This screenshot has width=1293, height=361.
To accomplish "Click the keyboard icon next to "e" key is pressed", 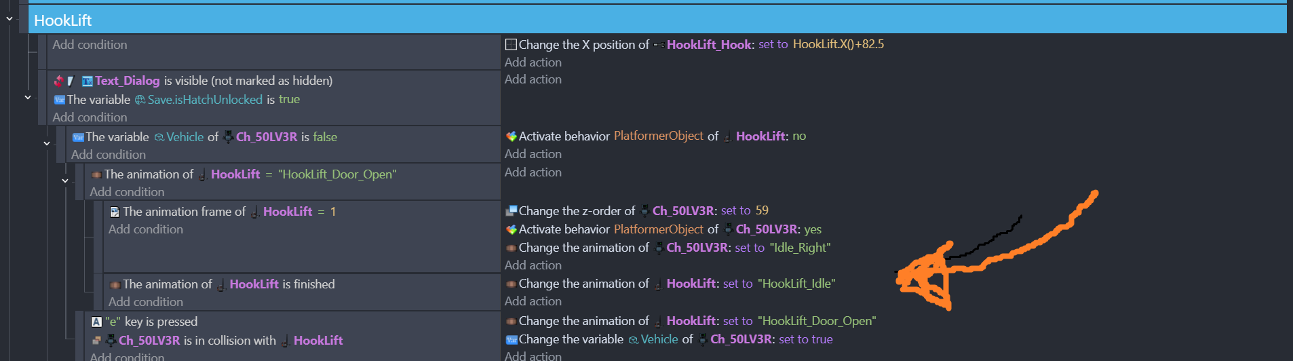I will [96, 322].
